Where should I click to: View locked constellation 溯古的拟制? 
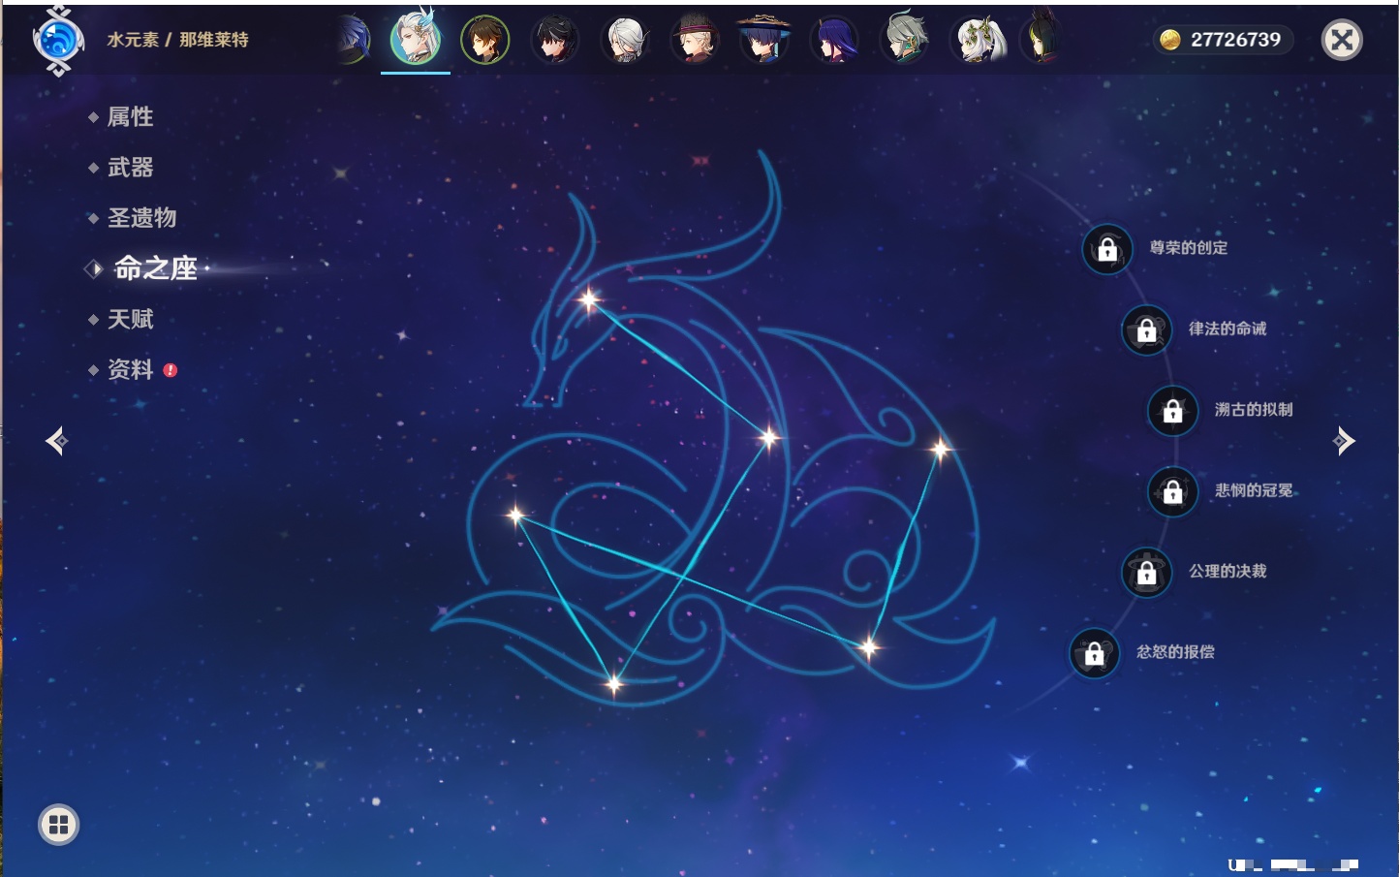click(x=1173, y=411)
